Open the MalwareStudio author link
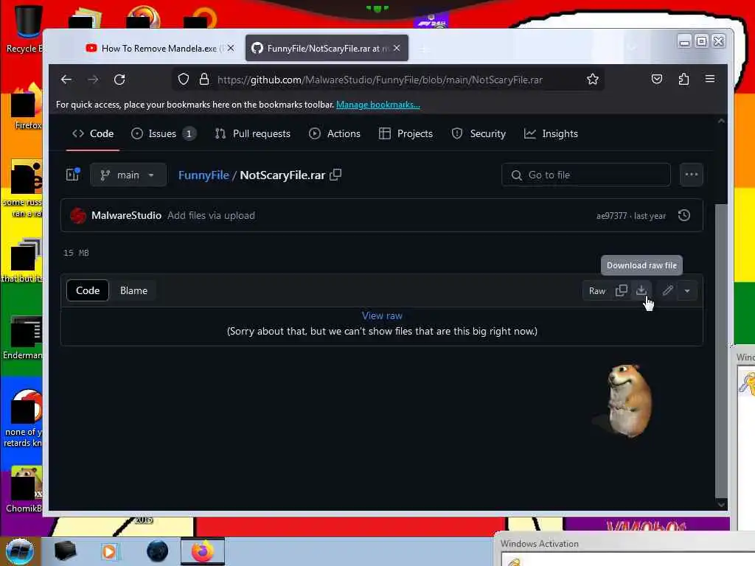The width and height of the screenshot is (755, 566). [x=126, y=215]
